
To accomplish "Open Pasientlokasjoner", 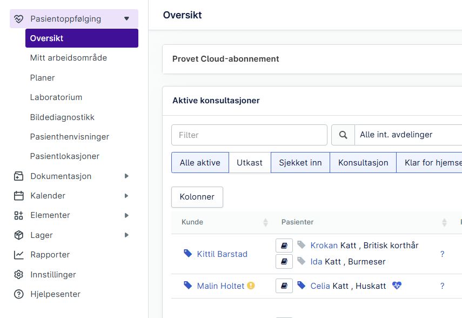I will point(64,156).
